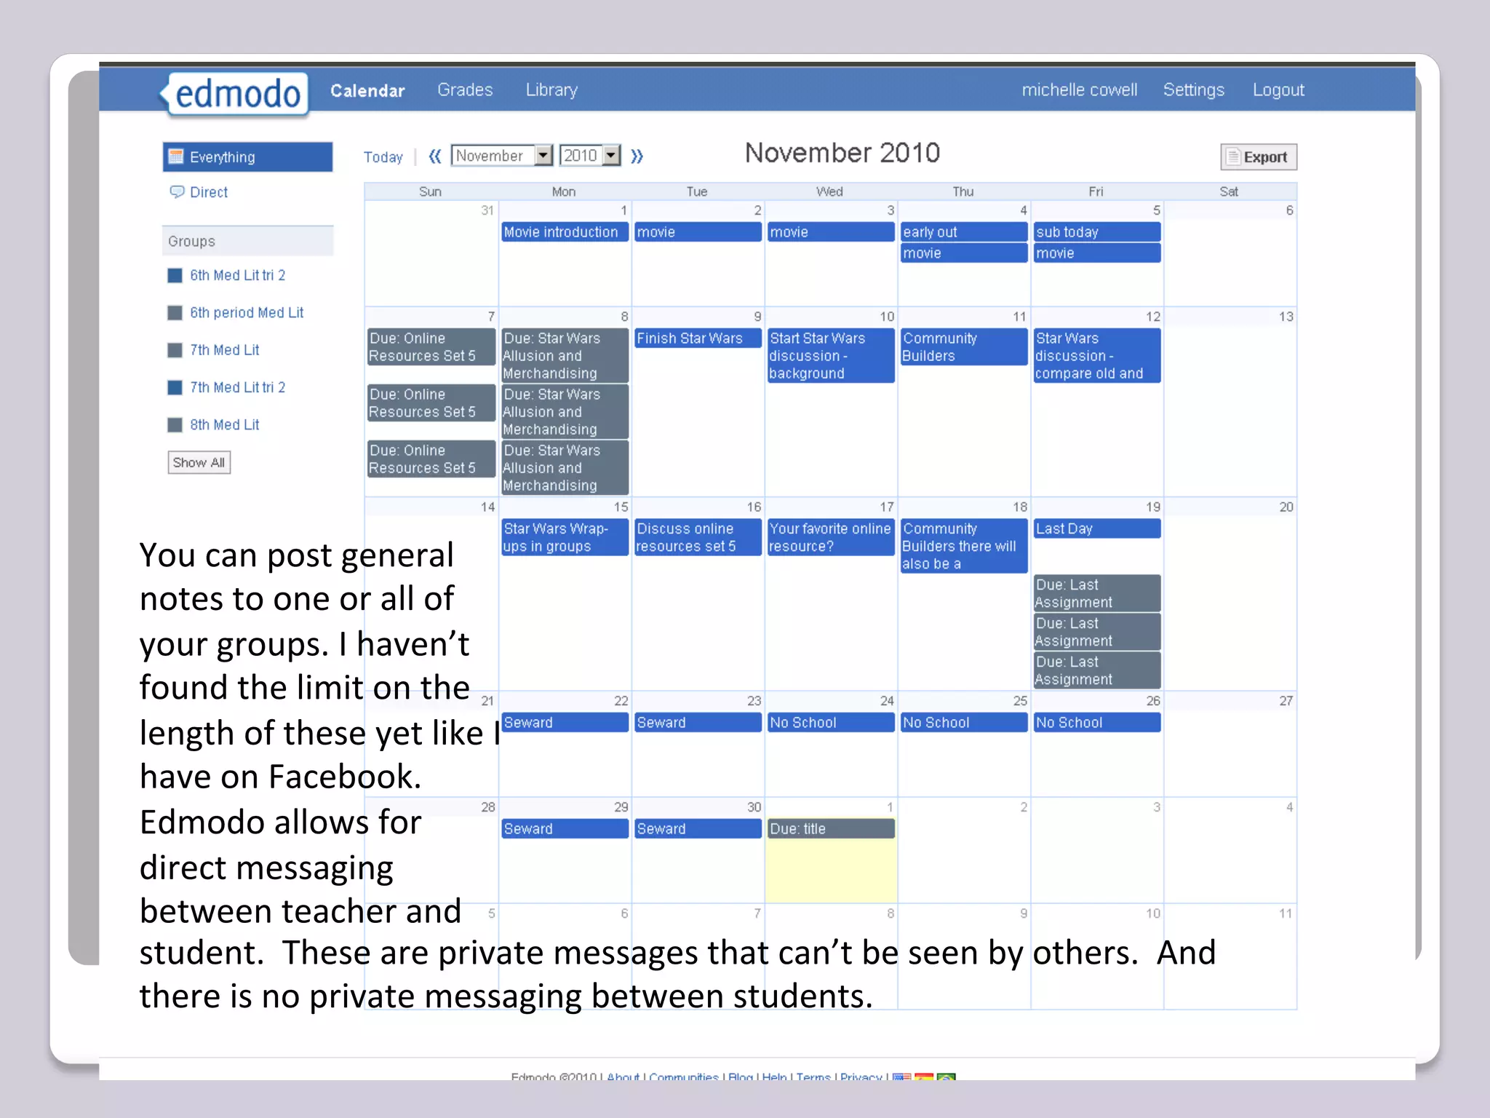Open the 6th period Med Lit group
The width and height of the screenshot is (1490, 1118).
(247, 312)
